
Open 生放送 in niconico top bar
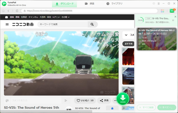(x=24, y=17)
